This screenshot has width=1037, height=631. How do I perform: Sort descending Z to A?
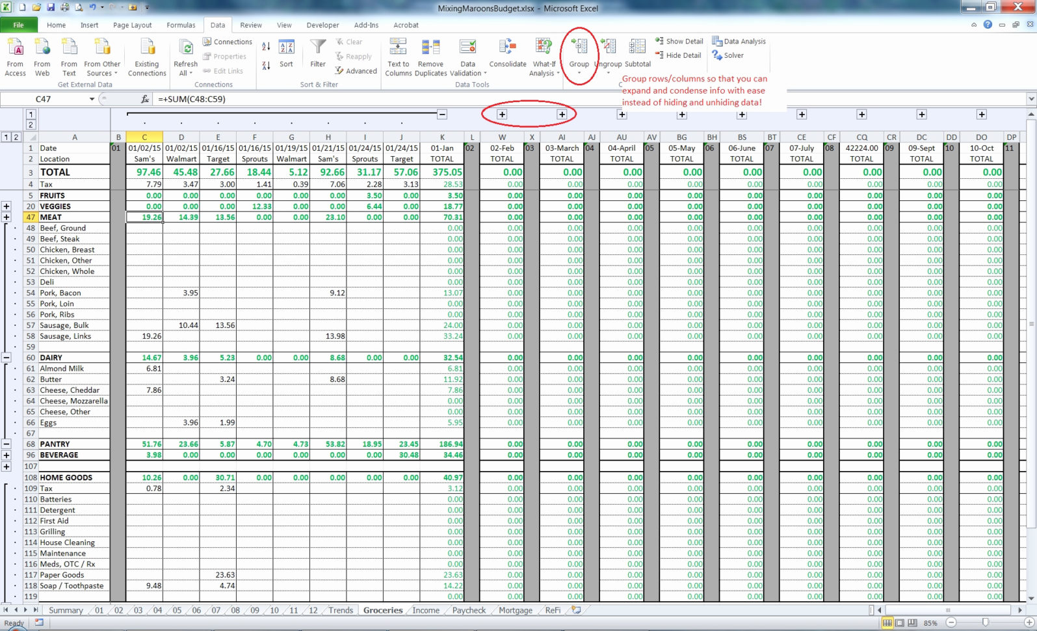coord(267,66)
